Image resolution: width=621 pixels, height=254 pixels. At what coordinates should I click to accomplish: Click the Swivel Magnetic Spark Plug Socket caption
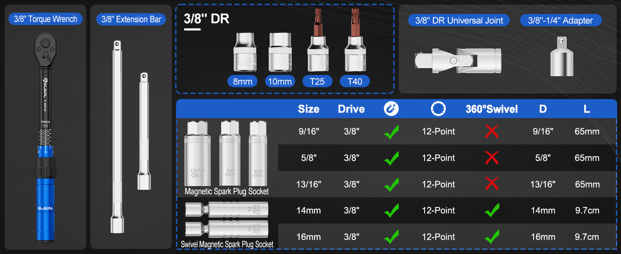pos(227,244)
